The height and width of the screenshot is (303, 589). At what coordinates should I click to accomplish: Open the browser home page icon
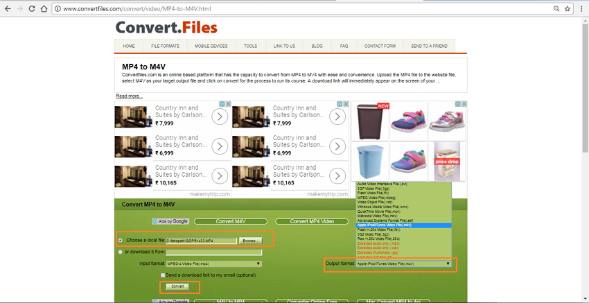44,8
